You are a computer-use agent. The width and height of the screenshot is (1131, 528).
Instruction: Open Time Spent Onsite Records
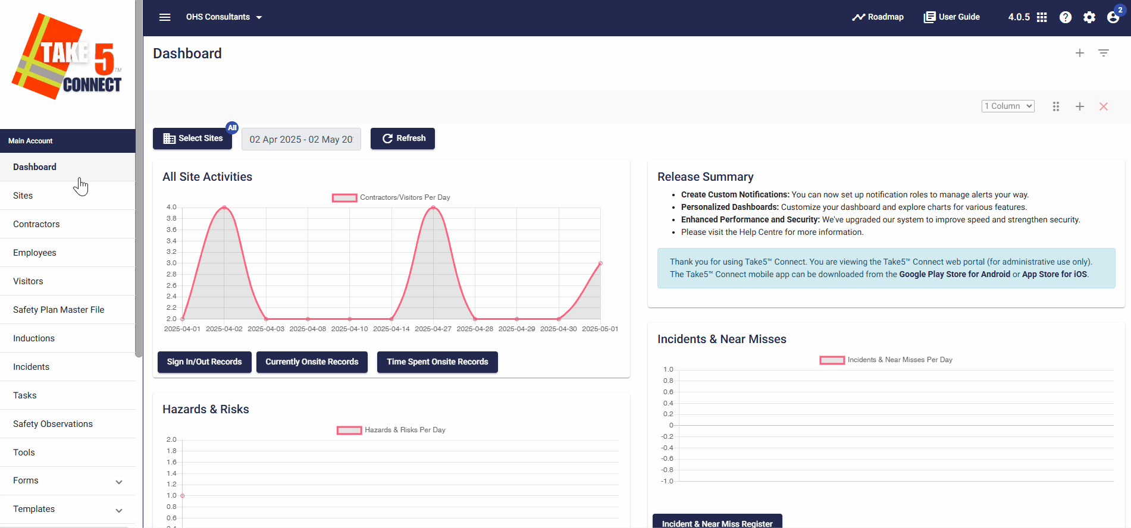437,362
